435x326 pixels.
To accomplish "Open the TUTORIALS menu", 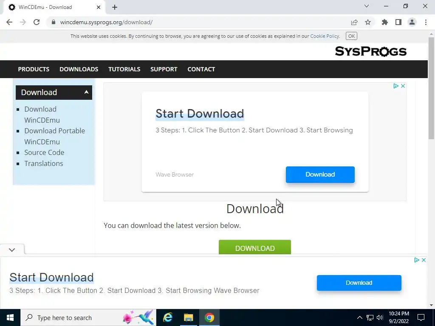I will (x=124, y=69).
